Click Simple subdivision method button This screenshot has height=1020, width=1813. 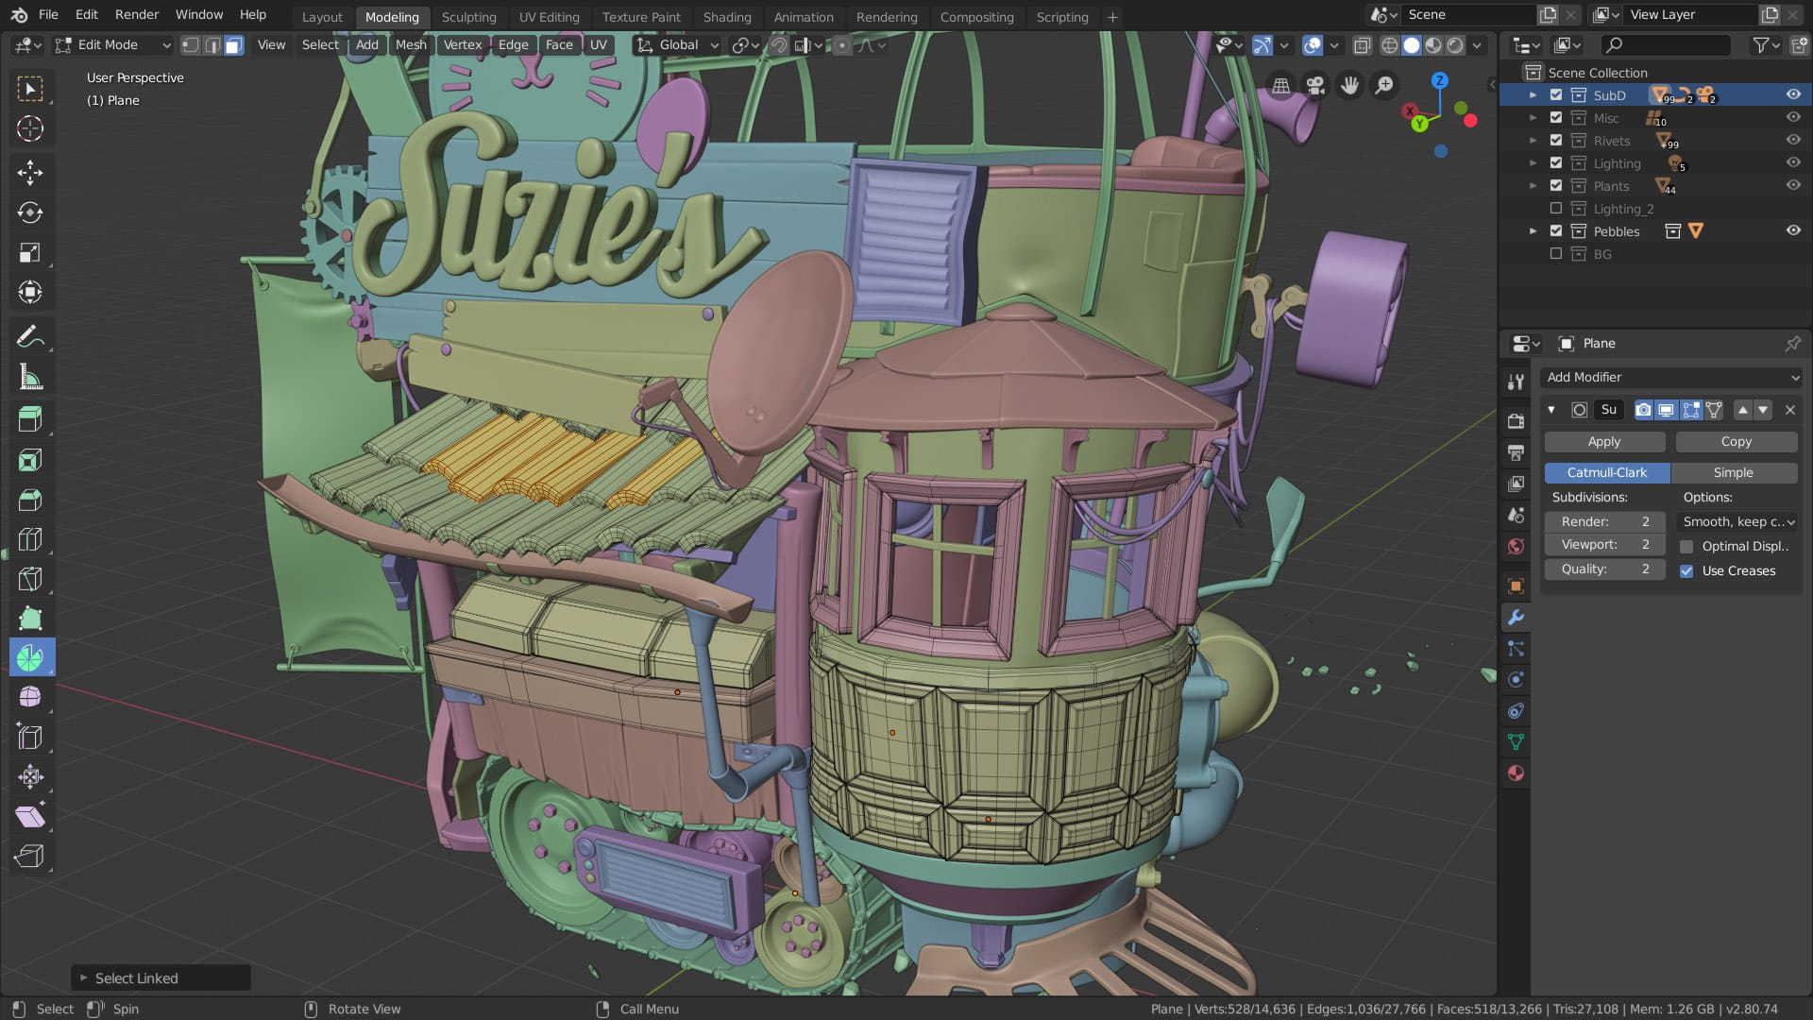click(1734, 472)
